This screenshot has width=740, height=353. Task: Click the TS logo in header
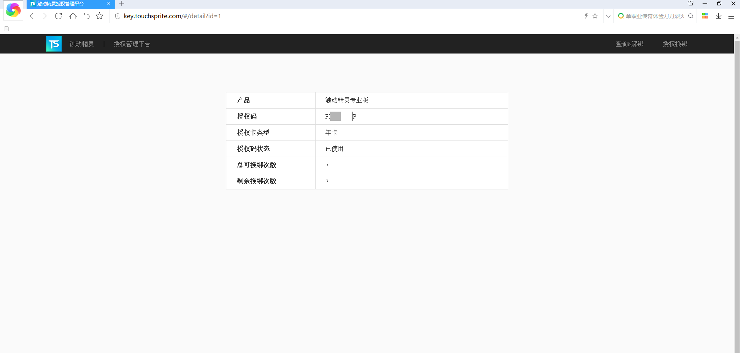pyautogui.click(x=54, y=44)
